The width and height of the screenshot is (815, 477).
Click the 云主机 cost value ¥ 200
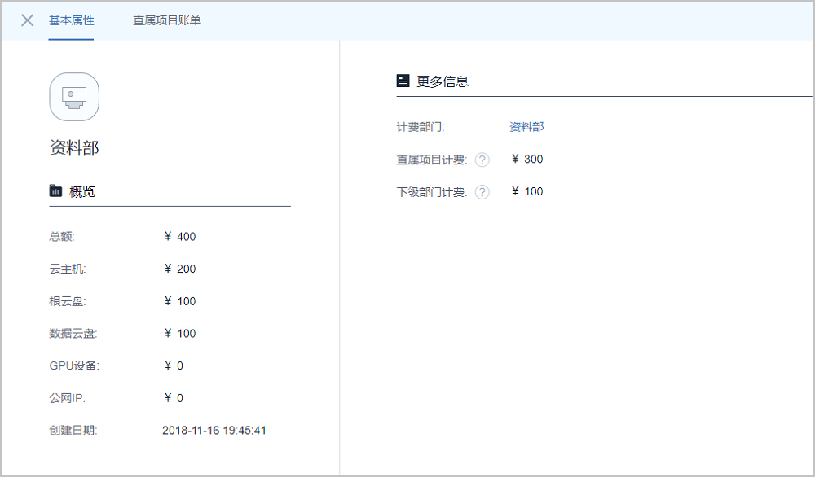coord(180,269)
